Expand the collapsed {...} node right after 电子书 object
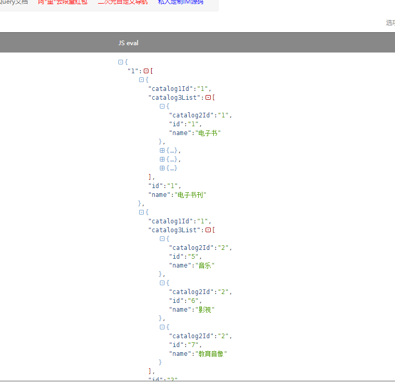Image resolution: width=395 pixels, height=386 pixels. (x=162, y=150)
